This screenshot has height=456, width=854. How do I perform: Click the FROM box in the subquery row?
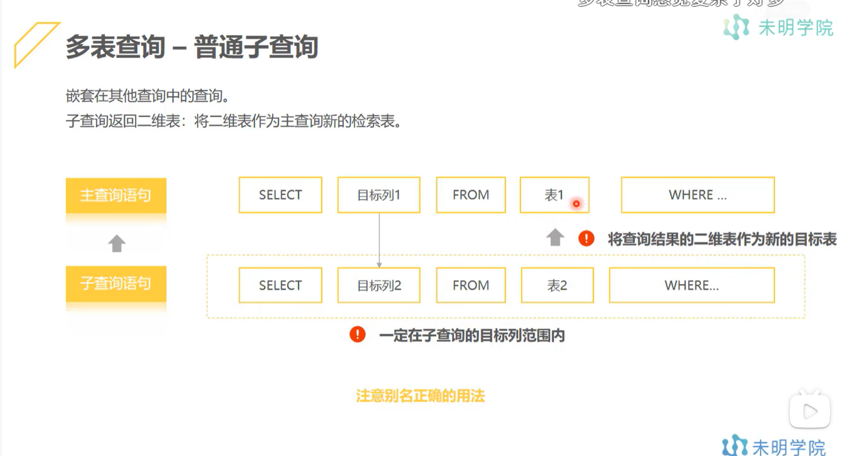coord(470,285)
